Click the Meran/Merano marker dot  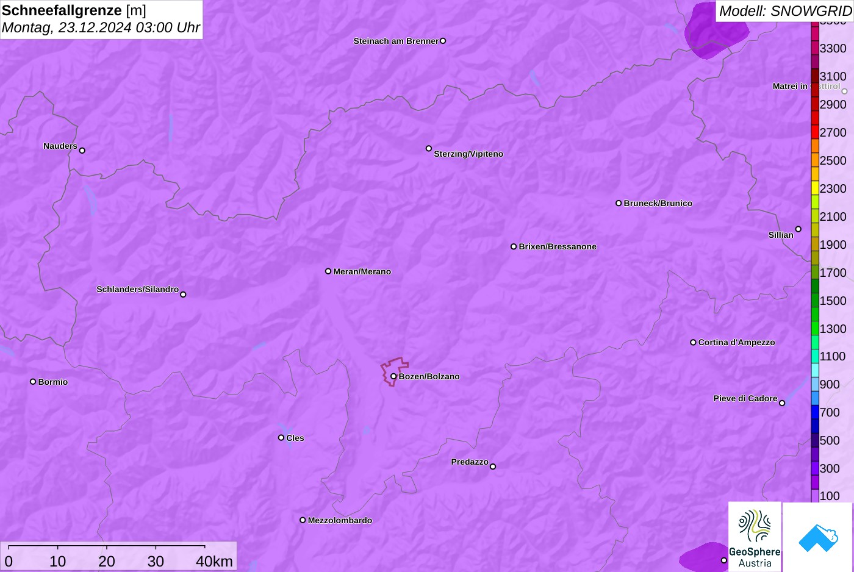coord(328,271)
